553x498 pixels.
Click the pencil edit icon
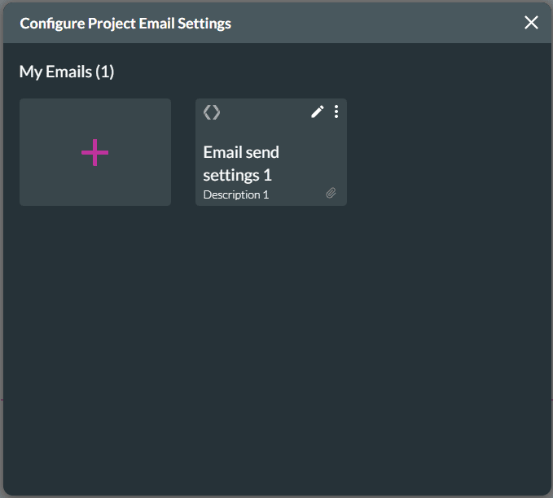click(x=318, y=112)
